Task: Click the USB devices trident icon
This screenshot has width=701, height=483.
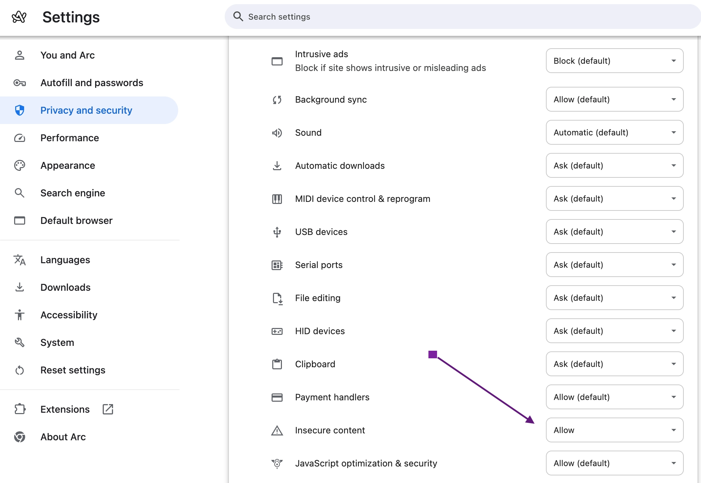Action: 277,232
